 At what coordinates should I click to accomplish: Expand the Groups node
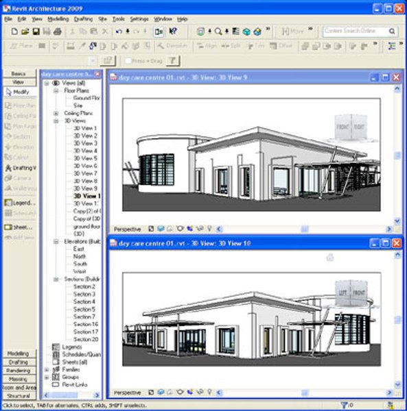pos(47,377)
